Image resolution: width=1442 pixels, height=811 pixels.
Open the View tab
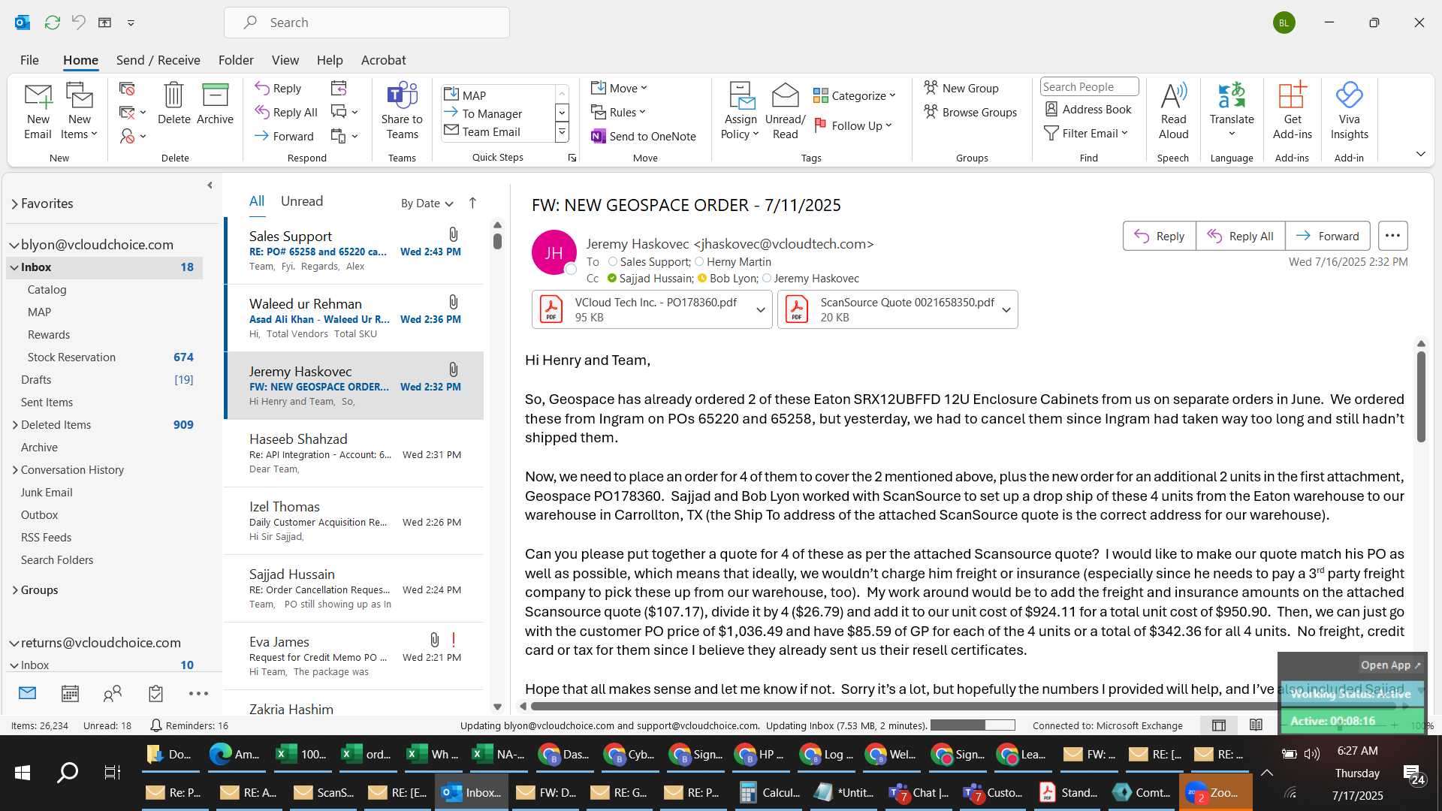tap(285, 60)
